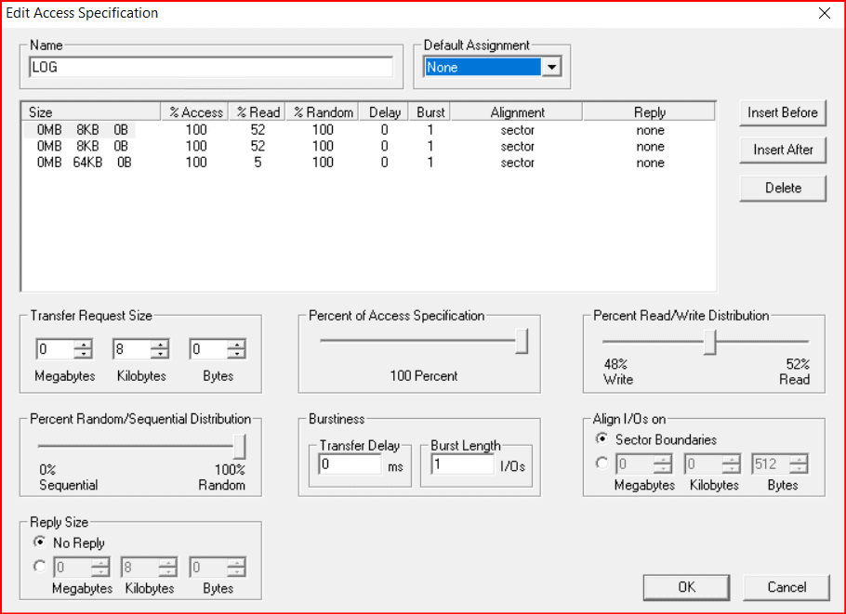The image size is (846, 614).
Task: Click the Insert Before button
Action: point(783,112)
